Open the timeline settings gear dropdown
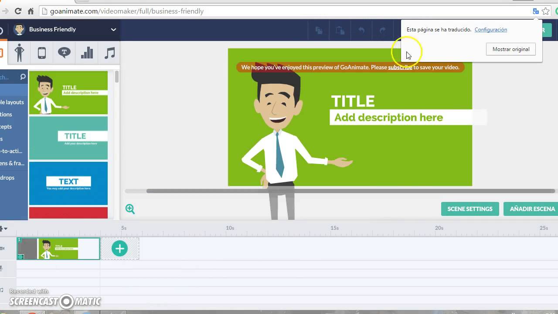 point(3,229)
